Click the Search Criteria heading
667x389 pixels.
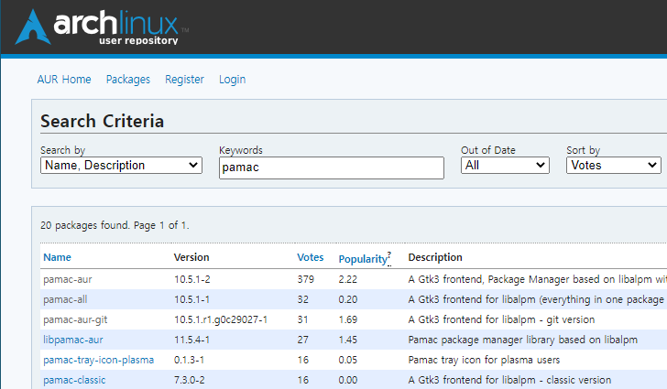click(x=102, y=121)
